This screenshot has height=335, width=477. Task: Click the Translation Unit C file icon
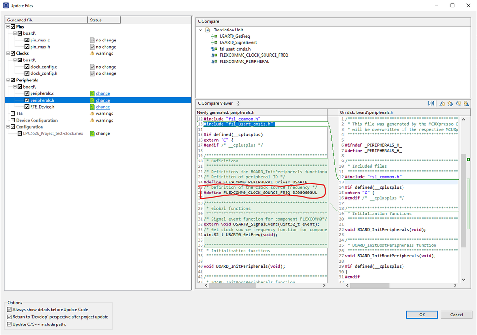(x=208, y=30)
